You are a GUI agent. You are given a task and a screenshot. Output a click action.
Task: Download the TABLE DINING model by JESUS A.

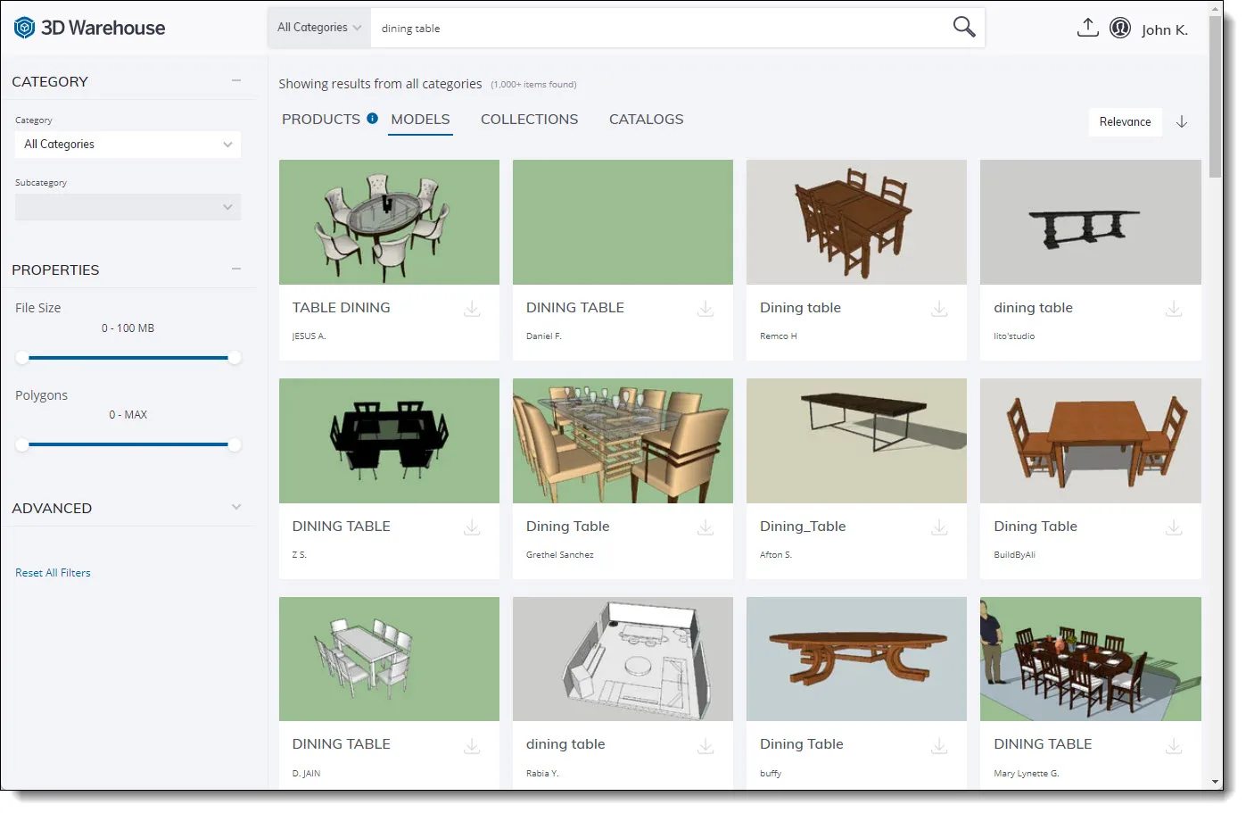click(x=472, y=309)
